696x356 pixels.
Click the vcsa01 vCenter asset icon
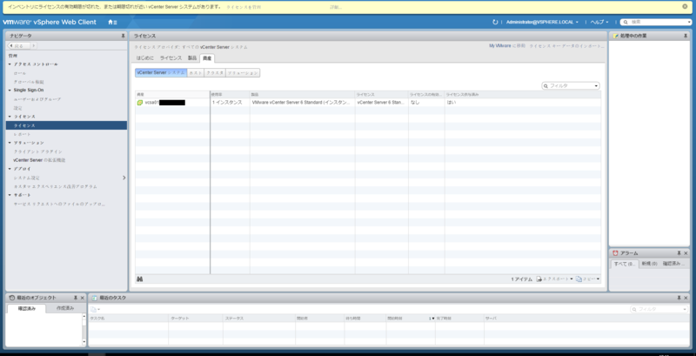pyautogui.click(x=140, y=103)
